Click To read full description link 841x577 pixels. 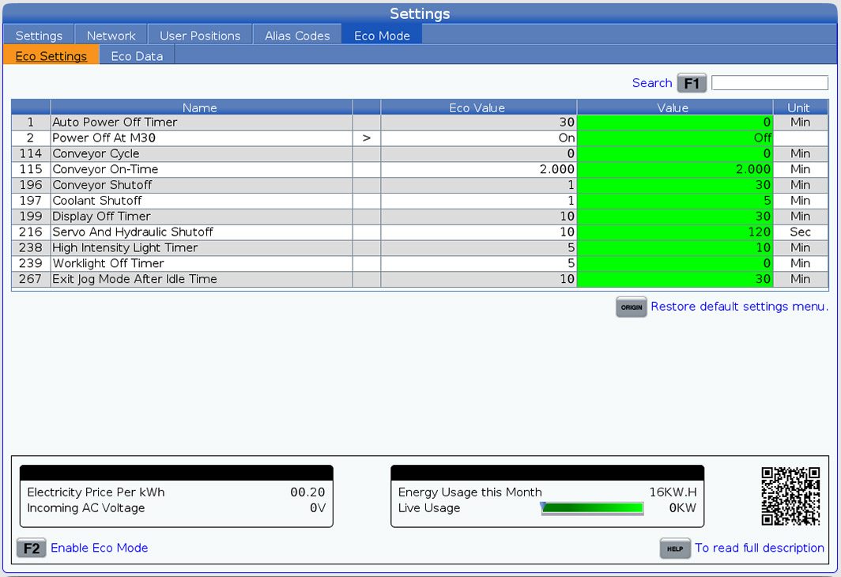[759, 548]
